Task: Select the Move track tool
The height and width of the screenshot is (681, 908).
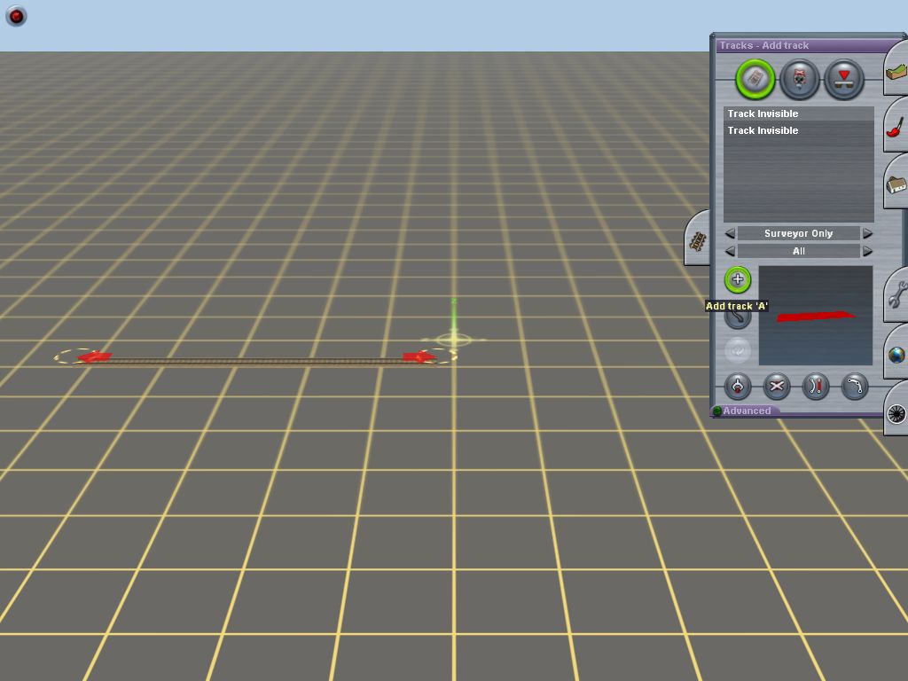Action: 738,316
